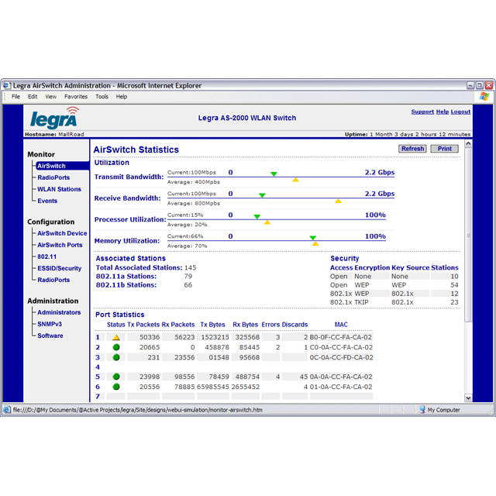Click port 6 Tx Bytes value 65985545
Viewport: 496px width, 496px height.
pos(213,387)
